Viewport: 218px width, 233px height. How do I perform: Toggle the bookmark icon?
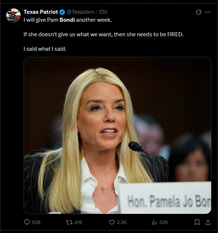point(197,222)
